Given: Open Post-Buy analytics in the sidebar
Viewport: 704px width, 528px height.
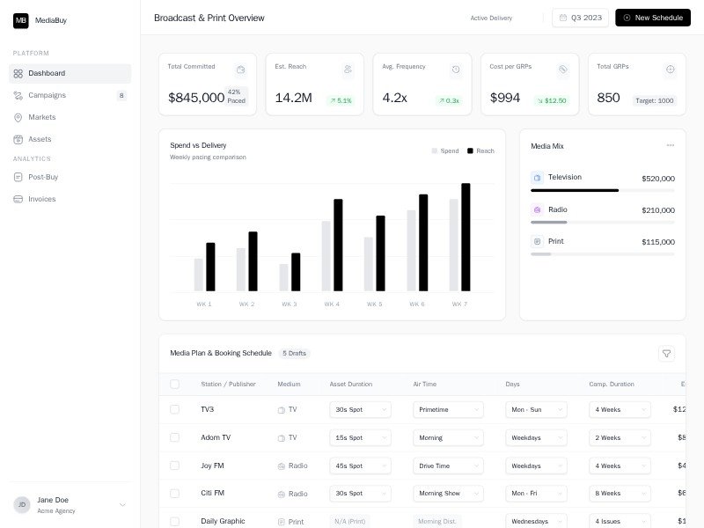Looking at the screenshot, I should [43, 177].
